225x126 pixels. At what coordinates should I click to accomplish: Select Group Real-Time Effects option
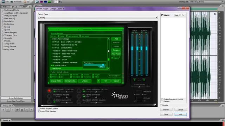coord(16,101)
